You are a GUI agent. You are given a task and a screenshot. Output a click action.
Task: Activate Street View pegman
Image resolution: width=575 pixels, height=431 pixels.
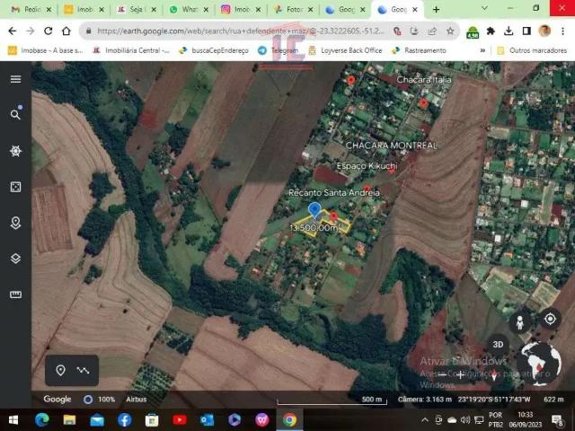(519, 322)
